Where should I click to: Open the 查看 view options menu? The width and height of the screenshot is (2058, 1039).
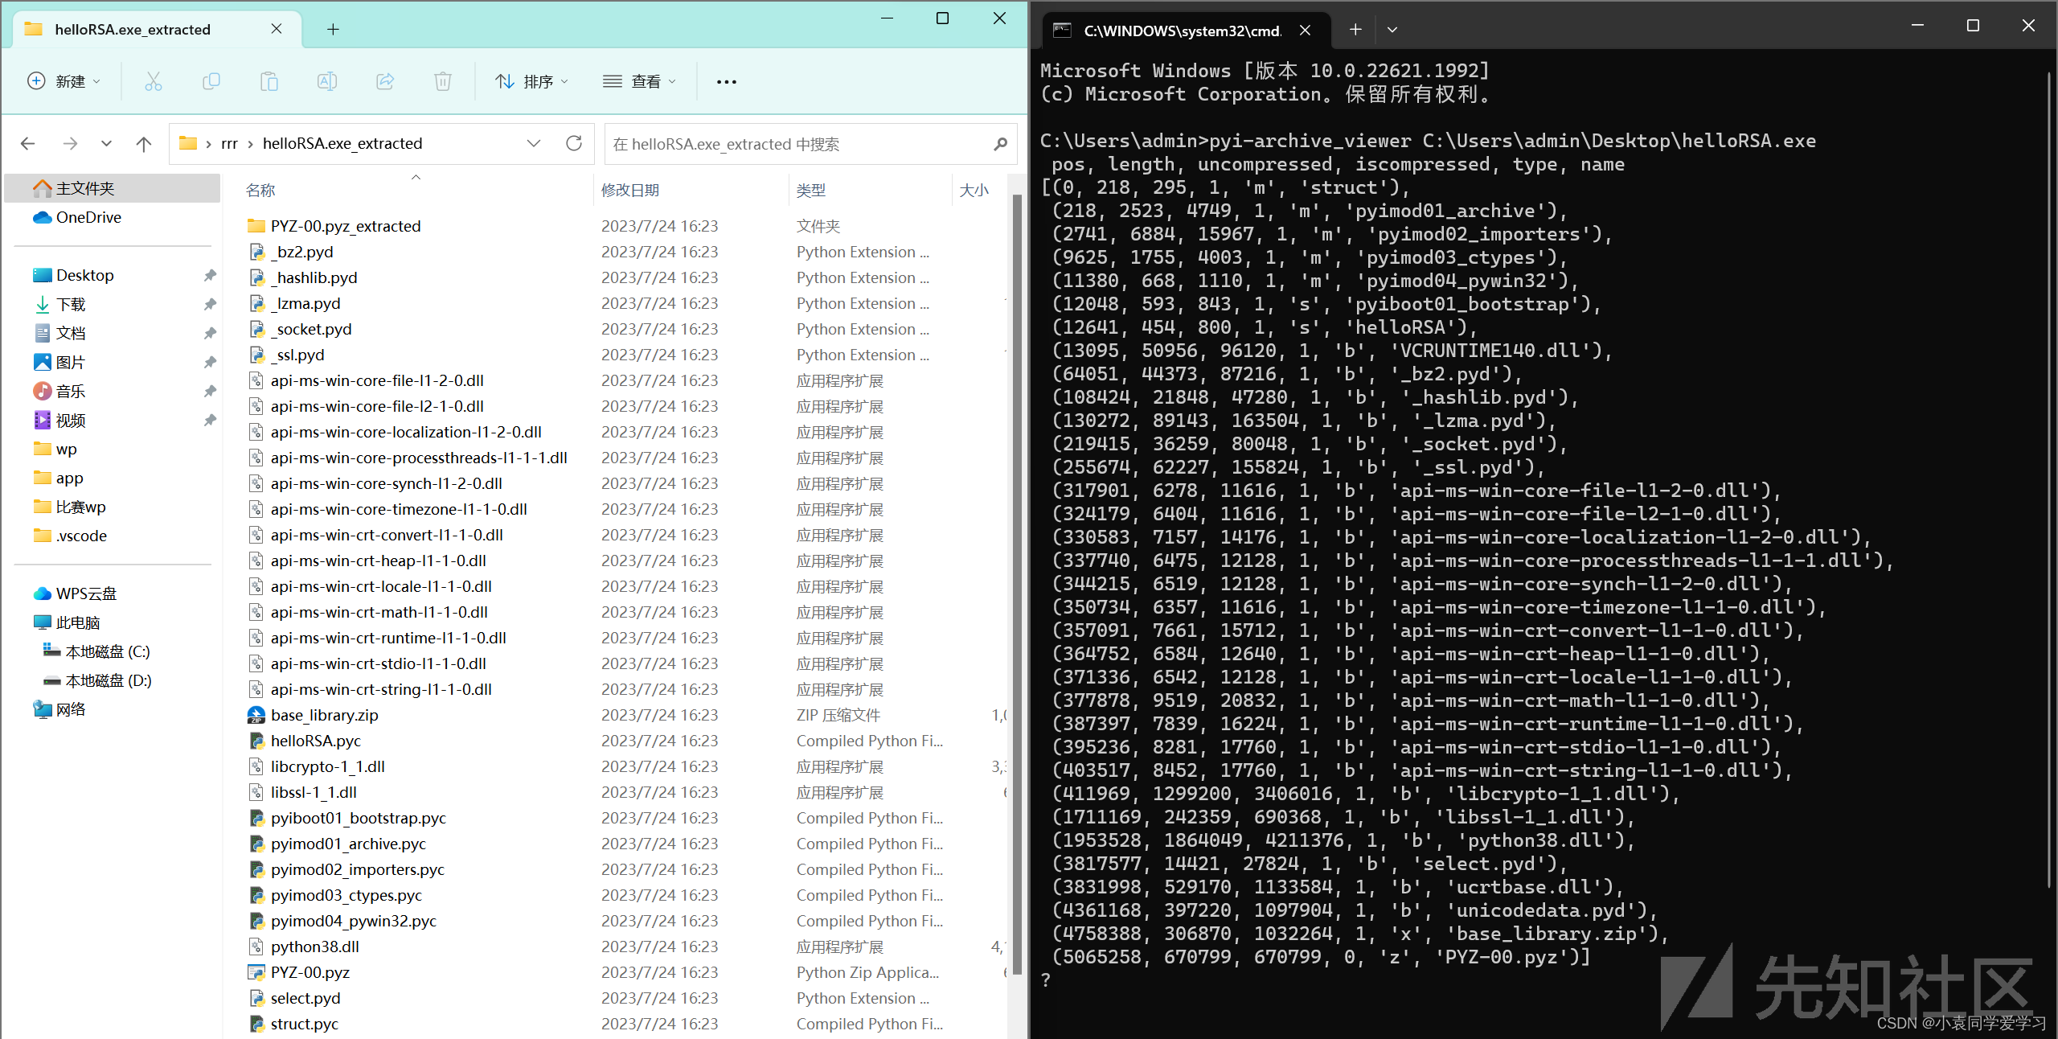coord(640,81)
